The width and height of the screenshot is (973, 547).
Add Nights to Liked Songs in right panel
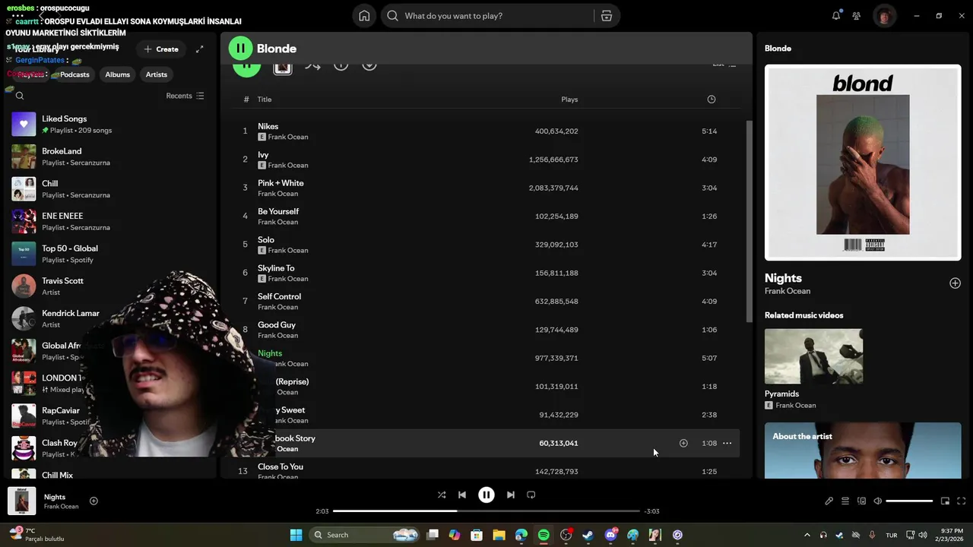(x=955, y=283)
